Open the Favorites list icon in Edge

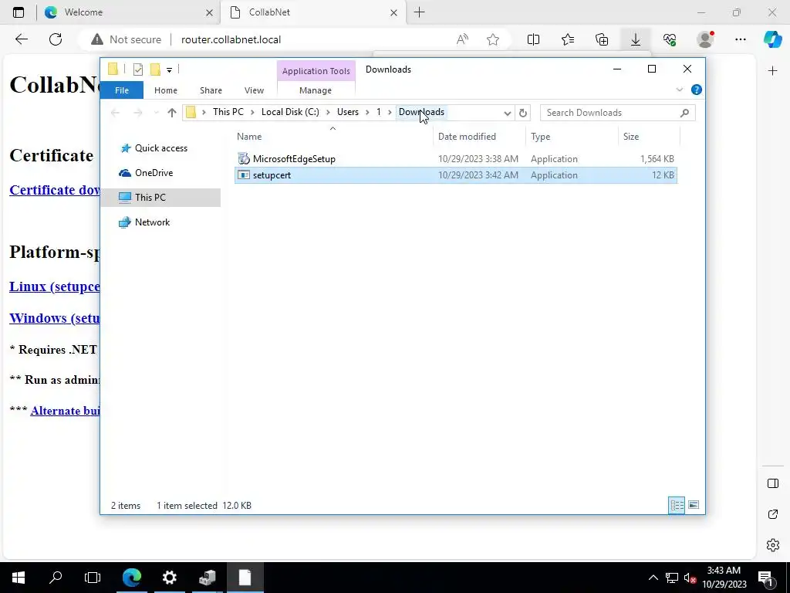tap(568, 39)
